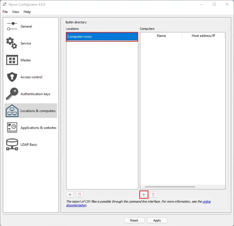Image resolution: width=234 pixels, height=226 pixels.
Task: Add a new computer with plus button
Action: [x=144, y=194]
